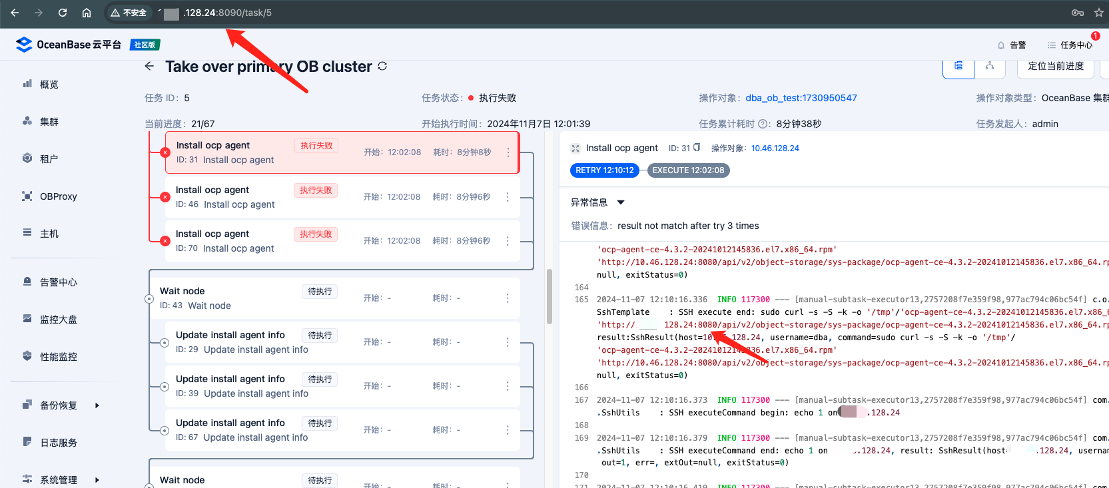This screenshot has height=488, width=1109.
Task: Switch to the tree graph view icon
Action: (x=990, y=66)
